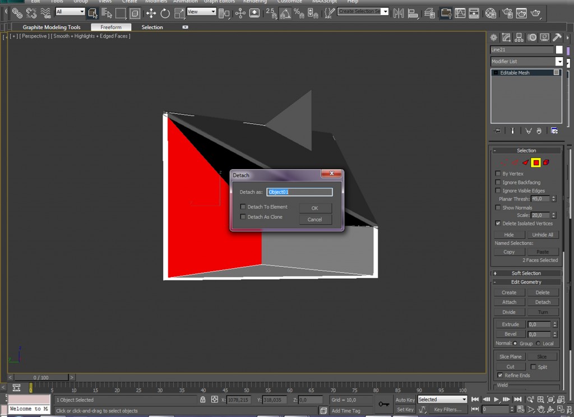Cancel the Detach dialog
This screenshot has width=574, height=417.
315,219
